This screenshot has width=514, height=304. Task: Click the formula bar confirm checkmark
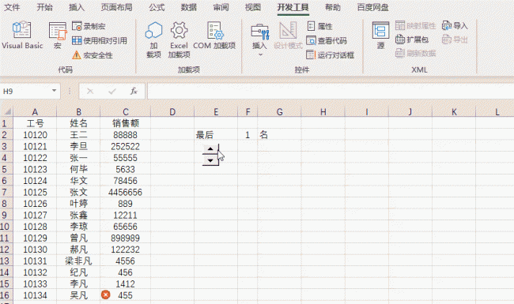click(112, 92)
